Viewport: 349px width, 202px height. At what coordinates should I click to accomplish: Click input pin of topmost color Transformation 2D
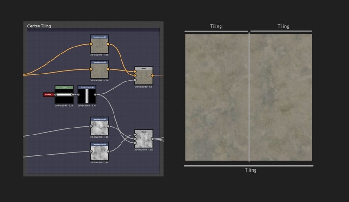point(91,44)
